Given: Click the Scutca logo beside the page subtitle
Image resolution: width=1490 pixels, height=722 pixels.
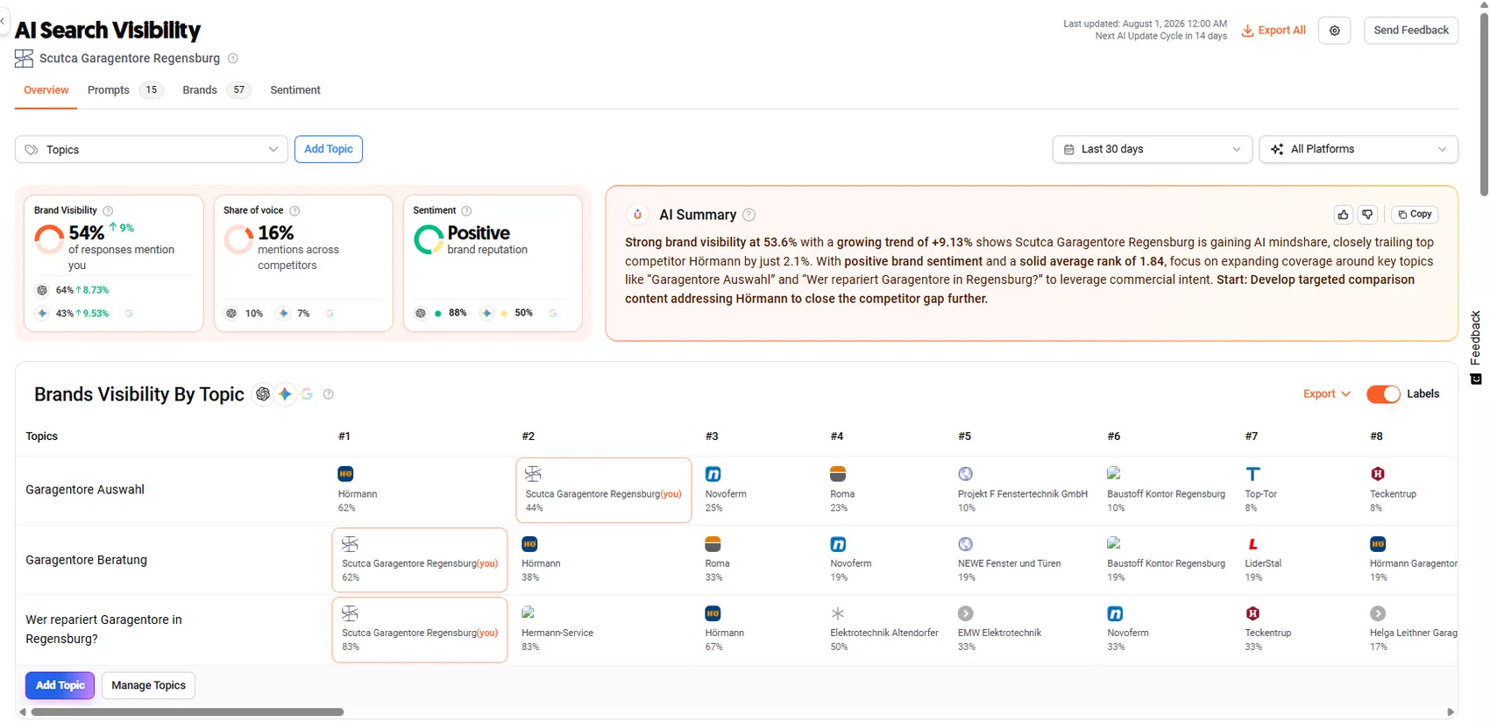Looking at the screenshot, I should pyautogui.click(x=24, y=59).
